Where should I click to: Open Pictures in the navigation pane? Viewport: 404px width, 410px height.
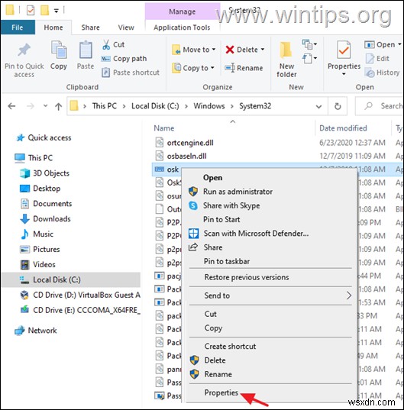point(40,249)
